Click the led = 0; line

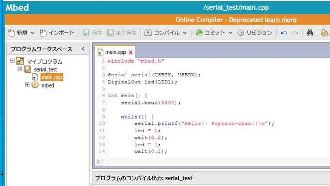[x=148, y=145]
